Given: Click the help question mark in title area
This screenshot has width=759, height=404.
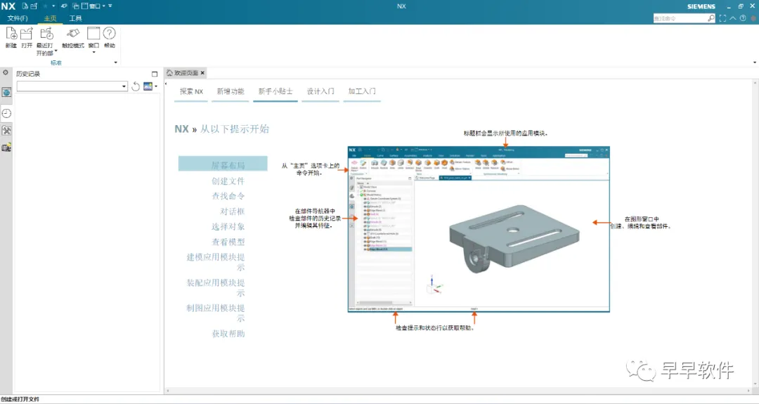Looking at the screenshot, I should click(743, 18).
